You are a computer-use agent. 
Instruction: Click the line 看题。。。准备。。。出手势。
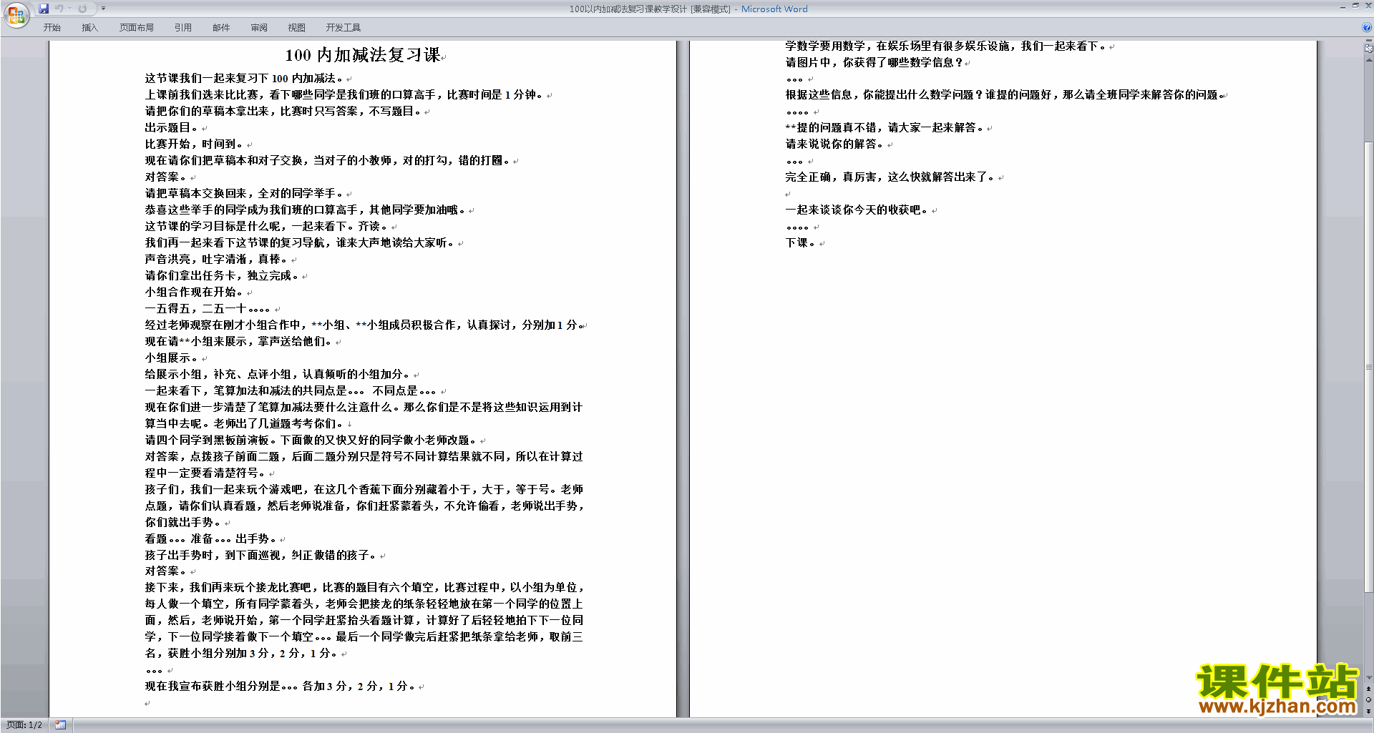click(x=211, y=538)
